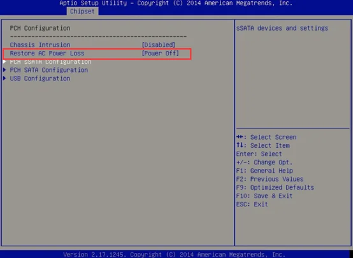
Task: Toggle the Chassis Intrusion [Disabled] value
Action: coord(159,45)
